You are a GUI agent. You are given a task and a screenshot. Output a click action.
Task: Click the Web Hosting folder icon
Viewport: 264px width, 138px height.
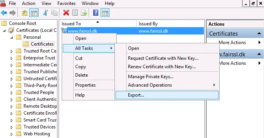click(x=18, y=134)
